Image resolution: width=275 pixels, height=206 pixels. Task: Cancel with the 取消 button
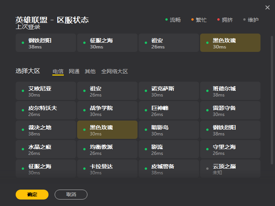[x=71, y=195]
